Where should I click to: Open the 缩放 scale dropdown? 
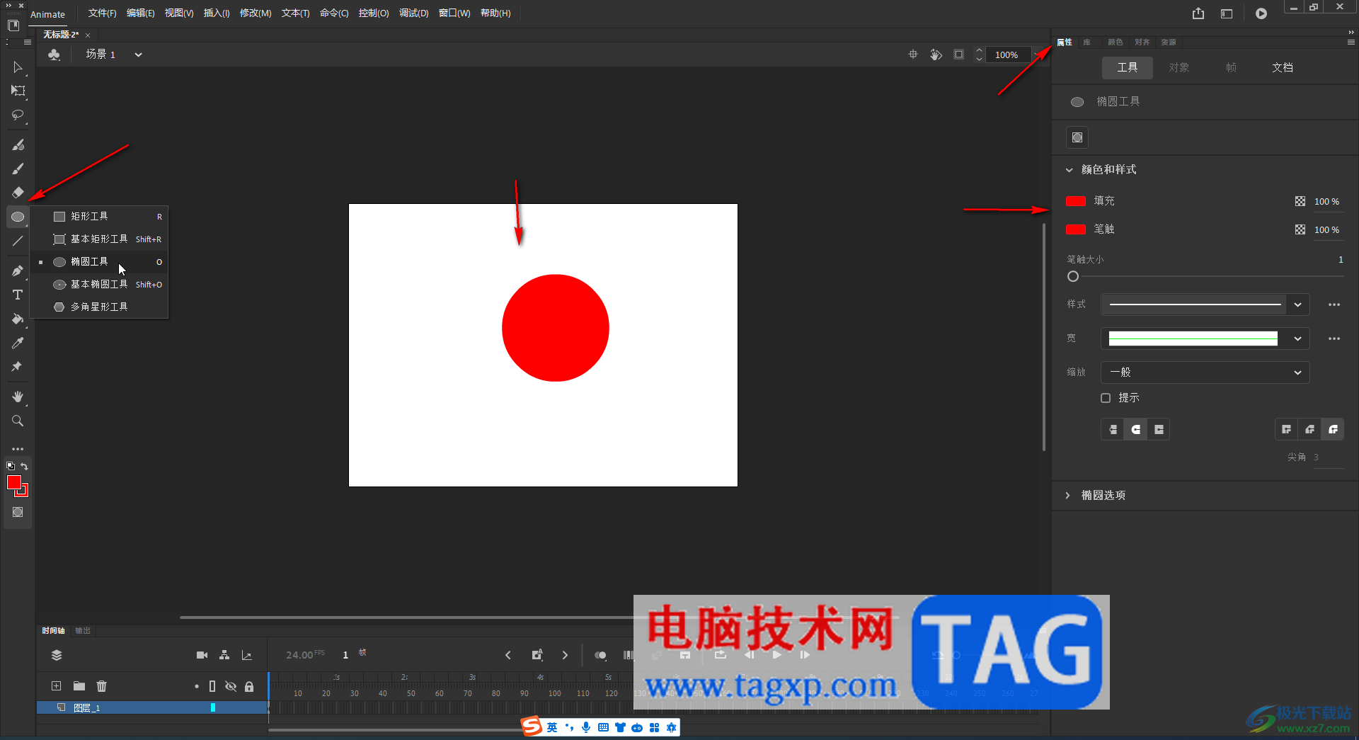click(1205, 372)
